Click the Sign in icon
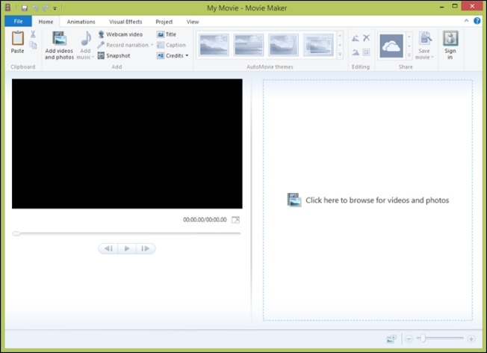487x353 pixels. click(x=450, y=39)
